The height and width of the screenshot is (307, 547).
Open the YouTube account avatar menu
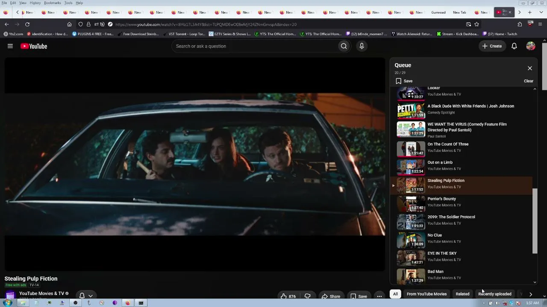(x=530, y=46)
